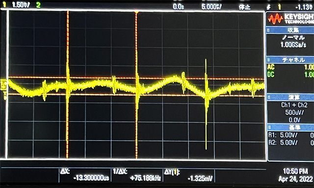The height and width of the screenshot is (188, 314).
Task: Click the trigger edge slope icon
Action: coord(269,7)
